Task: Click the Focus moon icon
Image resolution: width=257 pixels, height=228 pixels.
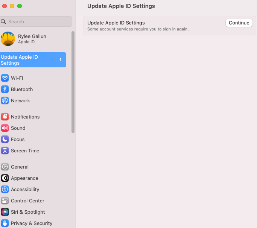Action: (x=5, y=139)
